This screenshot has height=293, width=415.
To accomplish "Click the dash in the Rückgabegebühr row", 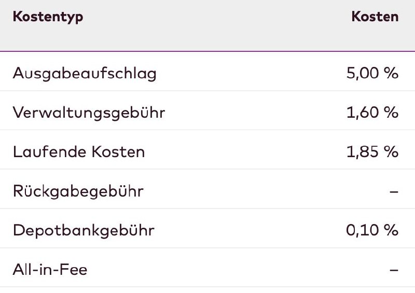I will point(394,192).
